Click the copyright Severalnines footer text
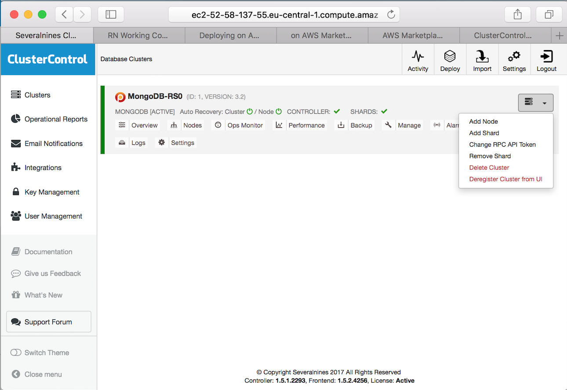Screen dimensions: 567x390 pos(329,372)
